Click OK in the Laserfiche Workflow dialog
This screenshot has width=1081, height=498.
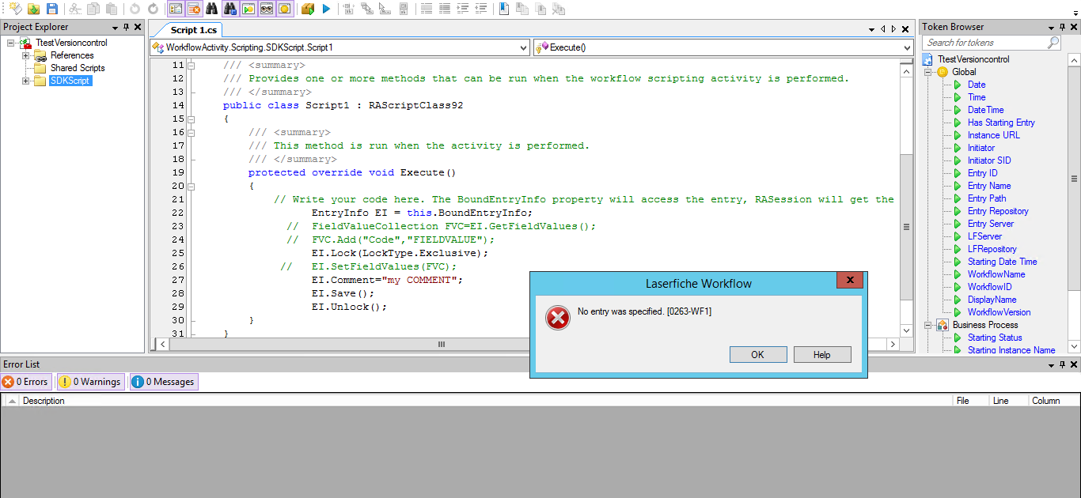click(758, 355)
